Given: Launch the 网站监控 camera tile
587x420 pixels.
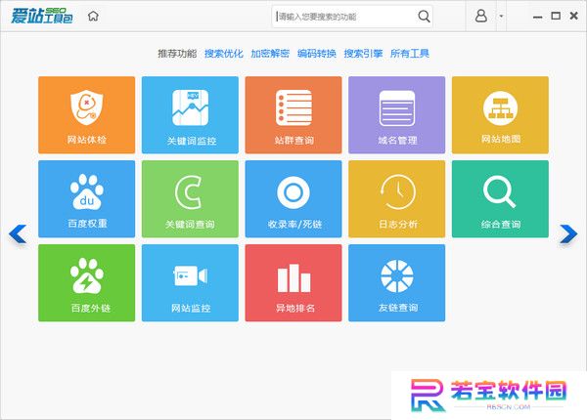Looking at the screenshot, I should (190, 283).
